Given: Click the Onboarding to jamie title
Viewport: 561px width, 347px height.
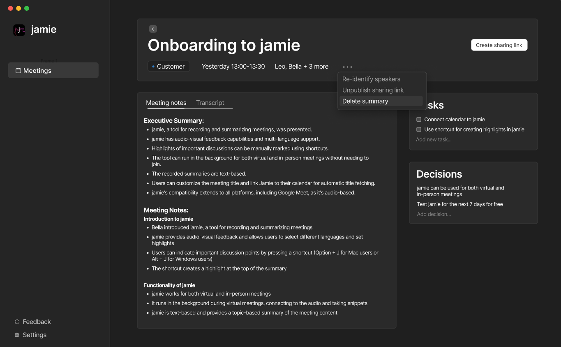Looking at the screenshot, I should 224,45.
